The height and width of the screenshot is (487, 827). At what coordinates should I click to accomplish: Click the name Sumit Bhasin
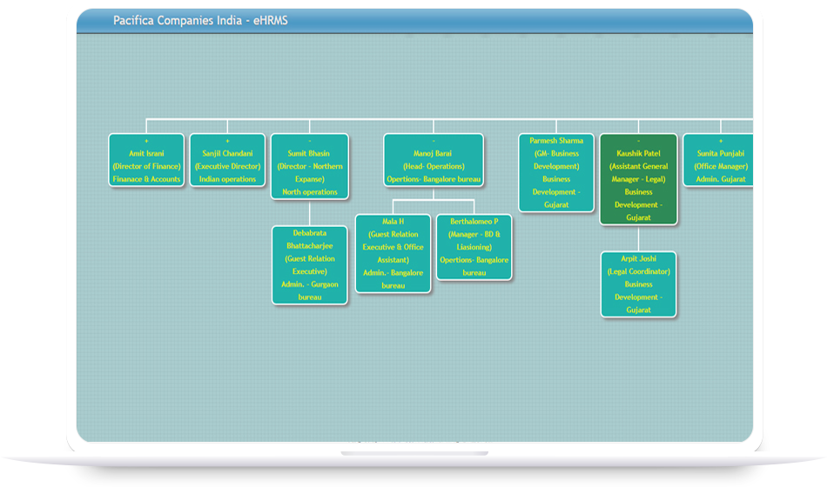[309, 153]
